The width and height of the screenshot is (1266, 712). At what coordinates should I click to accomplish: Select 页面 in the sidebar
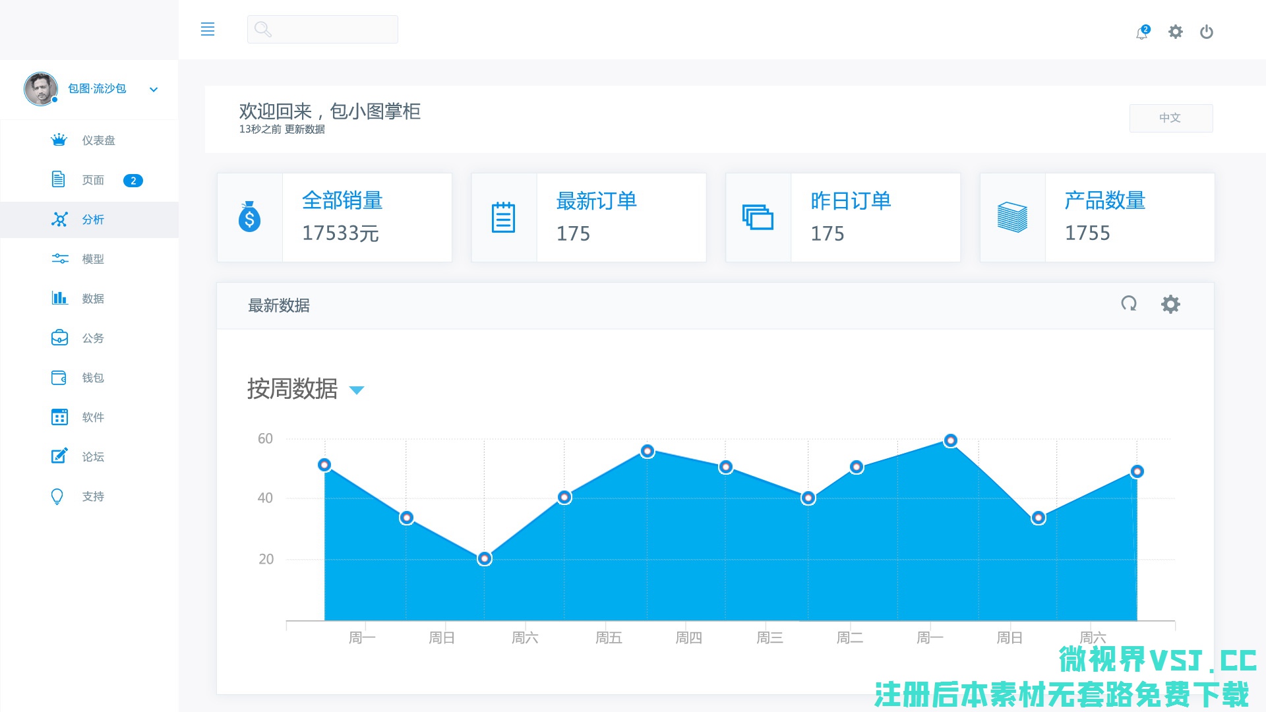(93, 180)
